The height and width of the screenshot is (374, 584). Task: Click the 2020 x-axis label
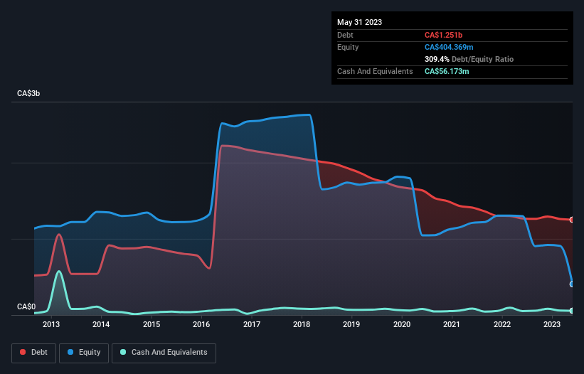[x=402, y=324]
